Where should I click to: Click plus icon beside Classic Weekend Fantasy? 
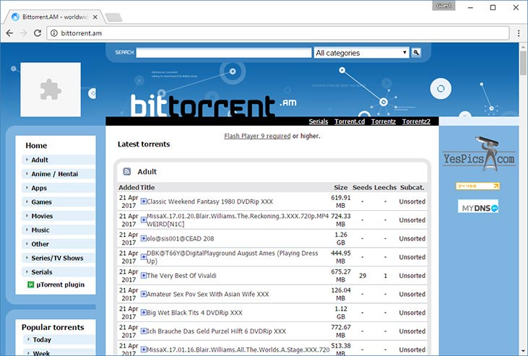click(x=144, y=201)
